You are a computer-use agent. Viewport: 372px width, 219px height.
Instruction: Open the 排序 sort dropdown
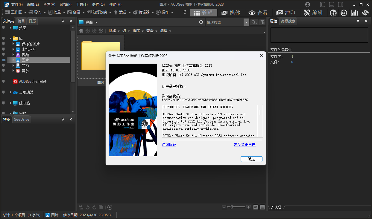pos(138,31)
